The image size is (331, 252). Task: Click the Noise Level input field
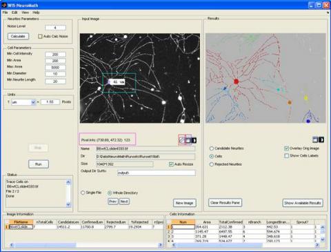(x=55, y=28)
